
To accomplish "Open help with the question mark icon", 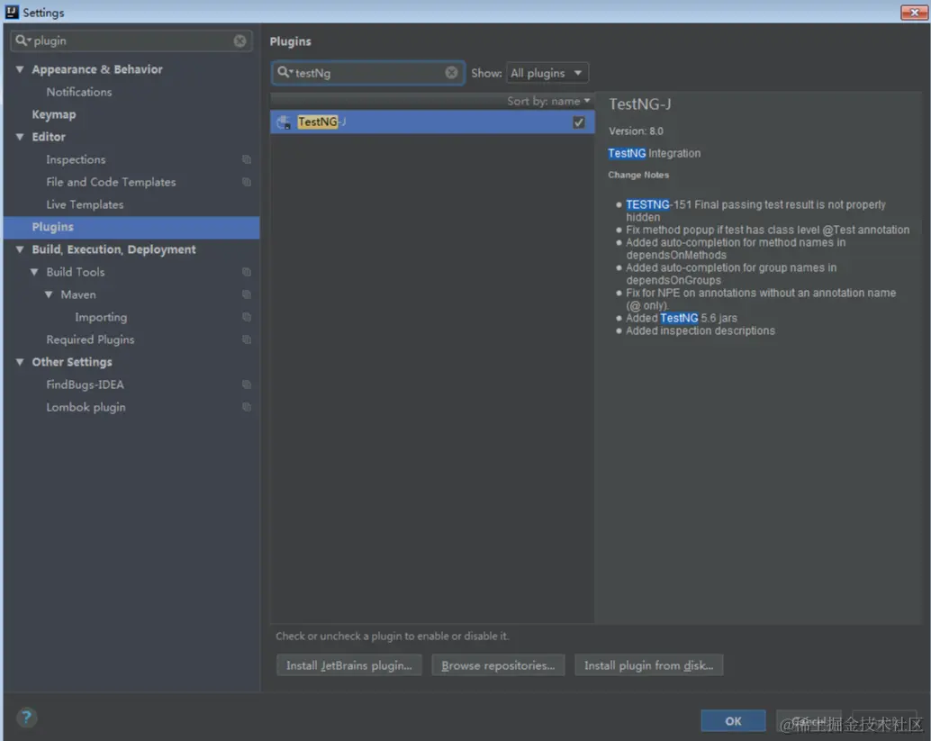I will [x=26, y=718].
